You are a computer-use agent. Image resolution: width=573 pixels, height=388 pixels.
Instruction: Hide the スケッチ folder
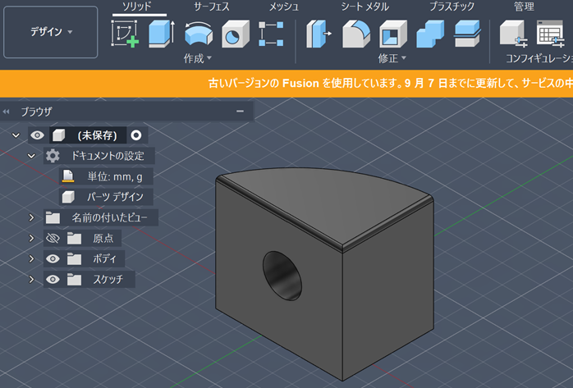[53, 279]
